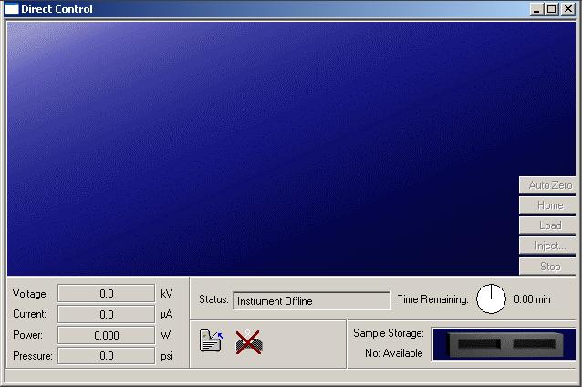Click the Sample Storage device image
The image size is (582, 387).
pyautogui.click(x=504, y=344)
